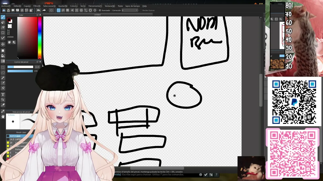
Task: Open the Capa menu
Action: pos(27,6)
